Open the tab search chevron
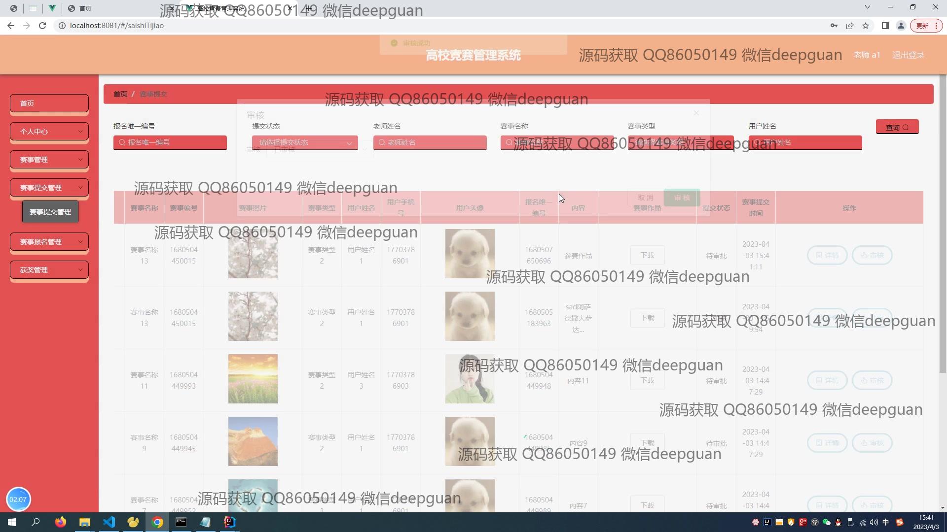This screenshot has width=947, height=532. (868, 7)
